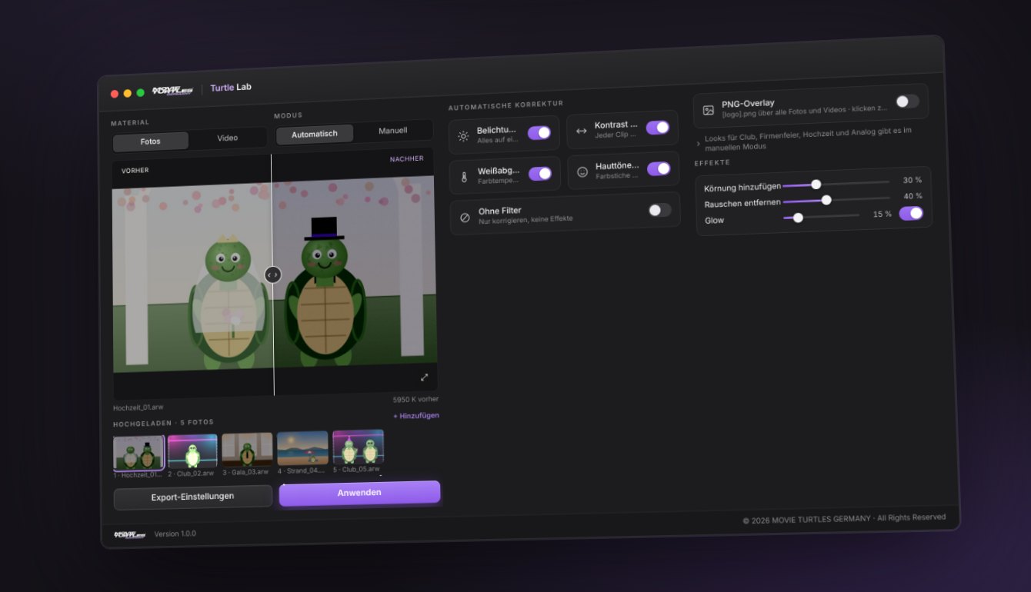
Task: Toggle the Hauttöne correction switch
Action: coord(659,168)
